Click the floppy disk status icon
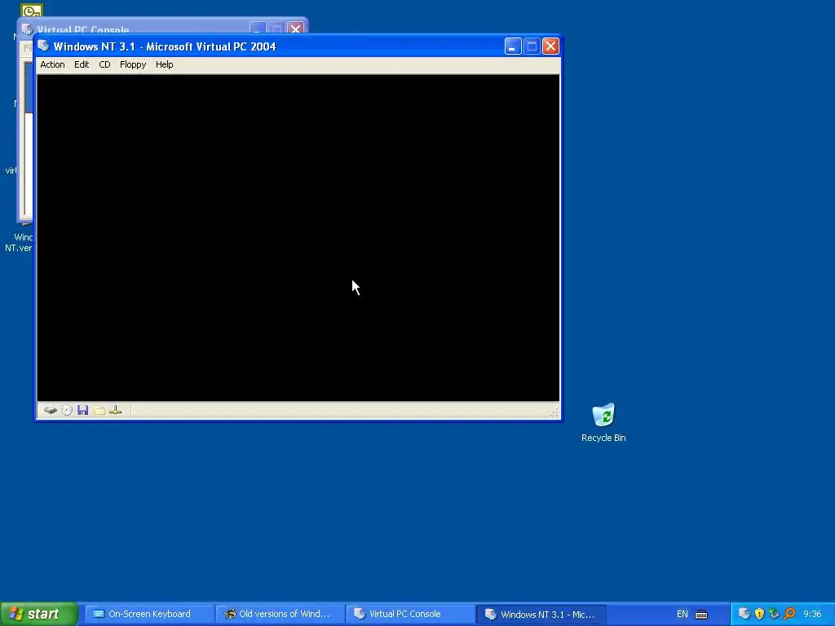 [82, 410]
